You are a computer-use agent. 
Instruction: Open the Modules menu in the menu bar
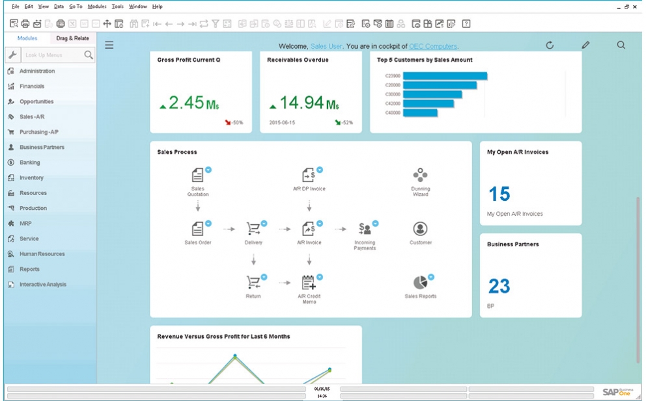(95, 6)
